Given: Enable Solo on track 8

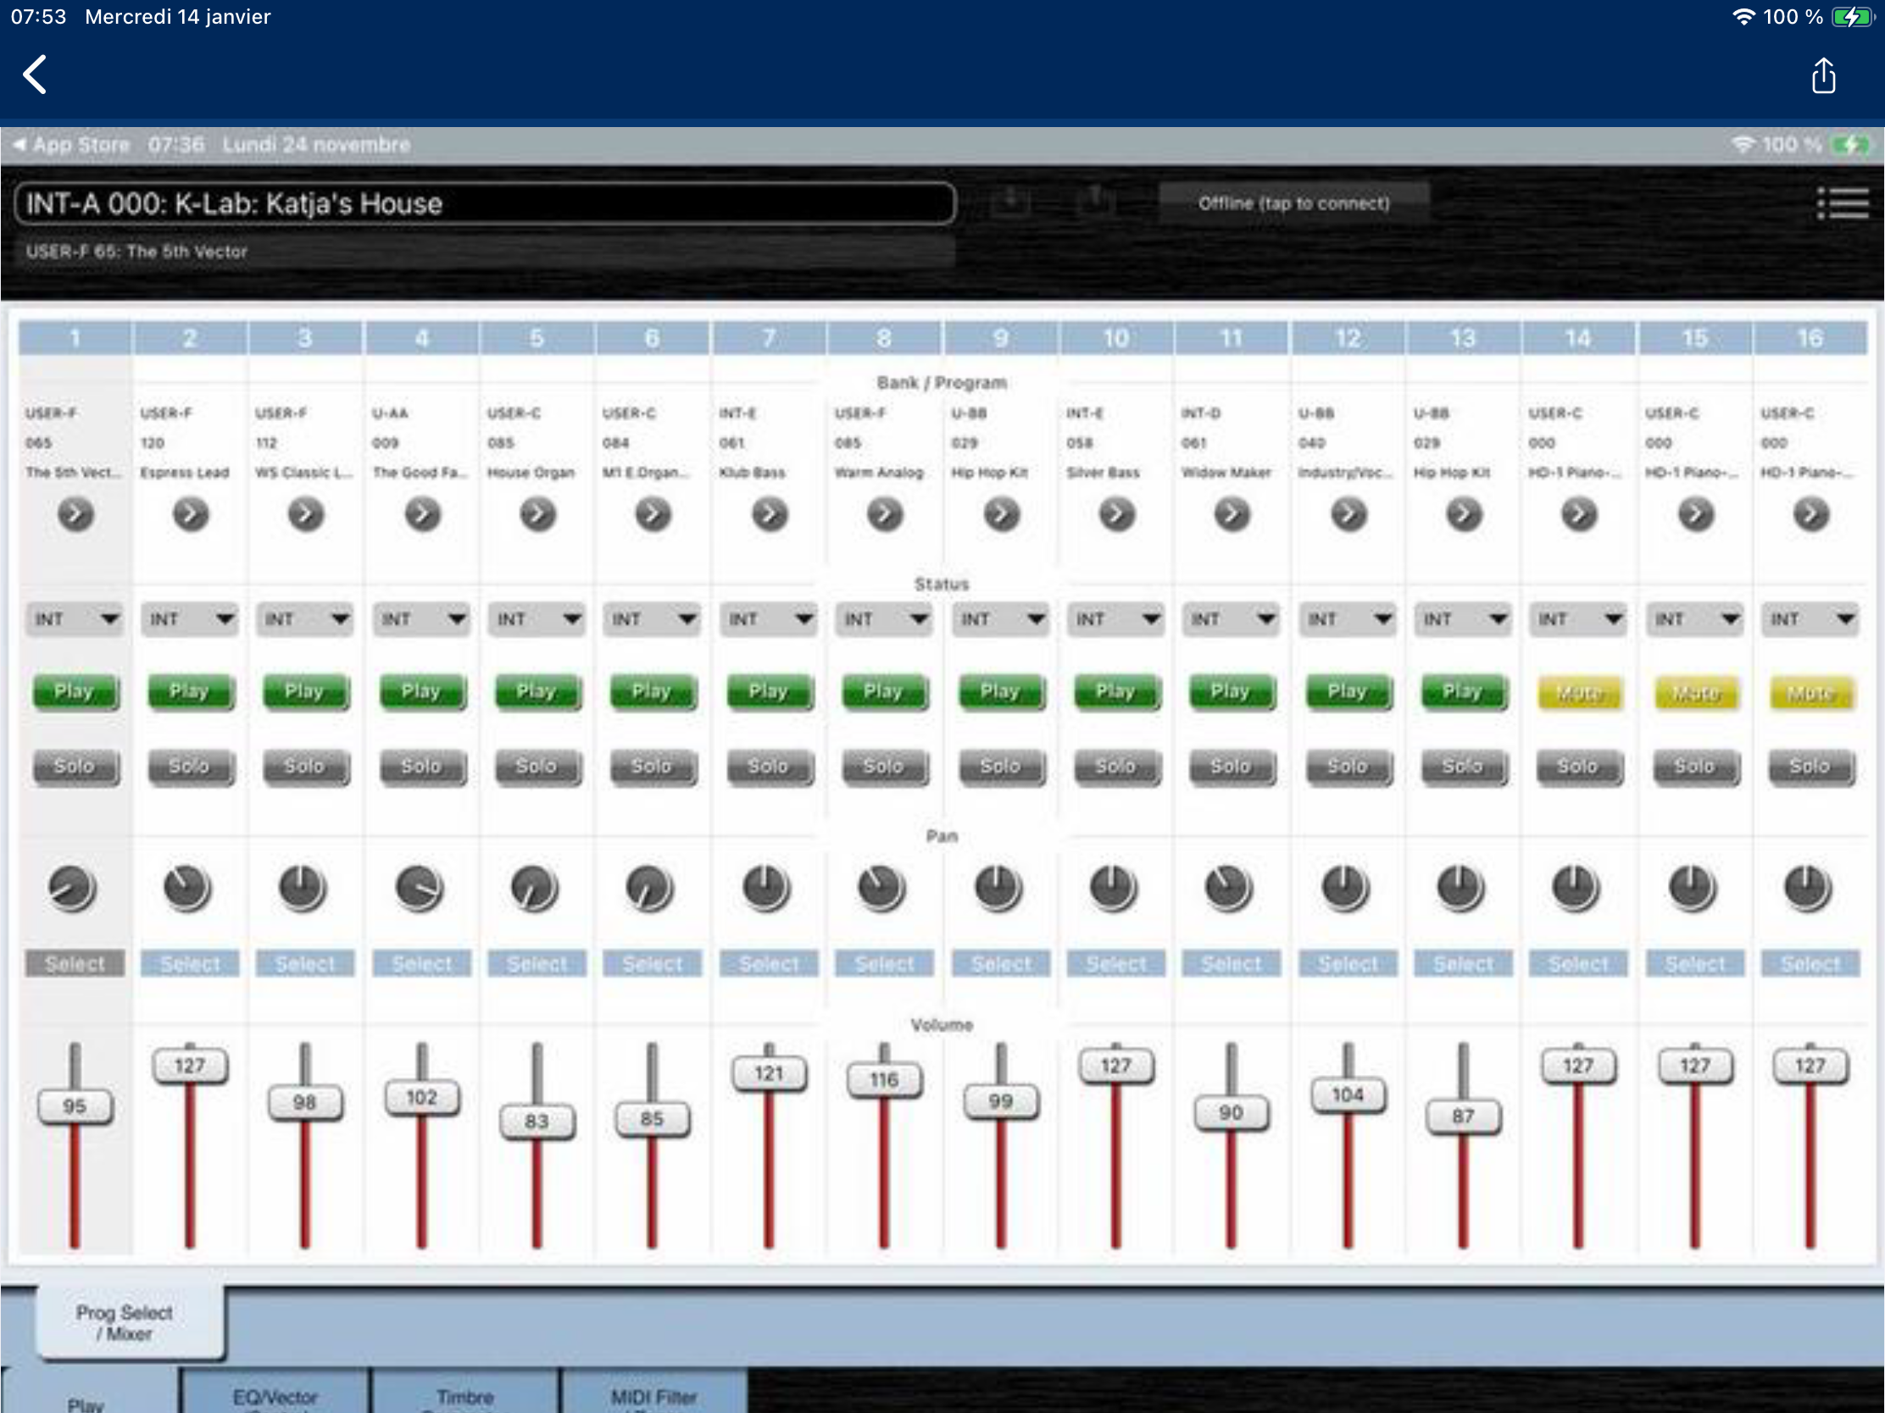Looking at the screenshot, I should [884, 767].
